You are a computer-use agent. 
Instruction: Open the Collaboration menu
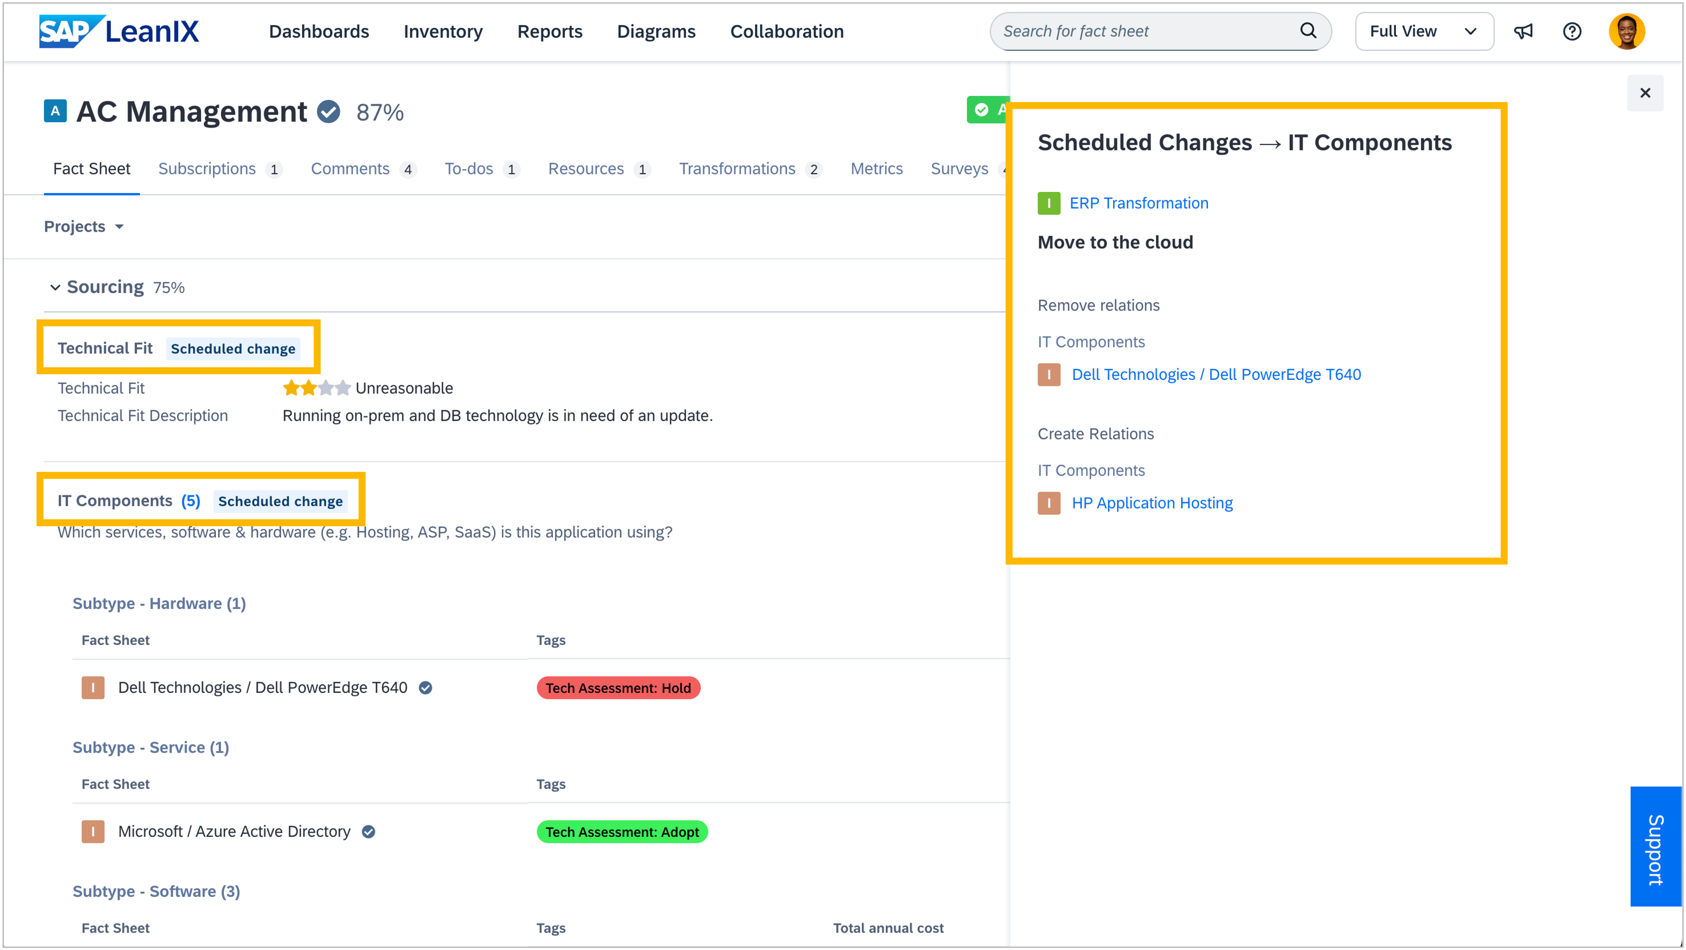tap(787, 31)
